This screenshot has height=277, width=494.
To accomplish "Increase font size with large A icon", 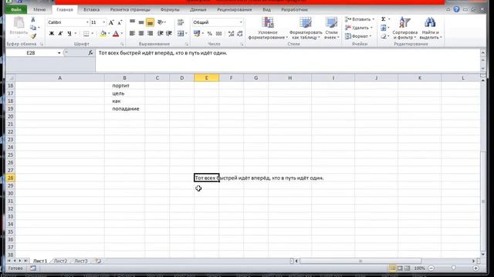I will (x=111, y=22).
